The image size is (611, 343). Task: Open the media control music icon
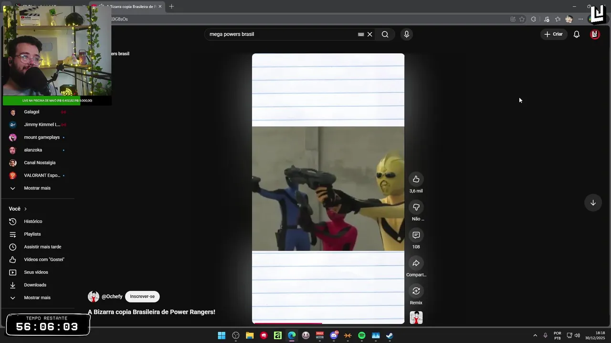[547, 19]
